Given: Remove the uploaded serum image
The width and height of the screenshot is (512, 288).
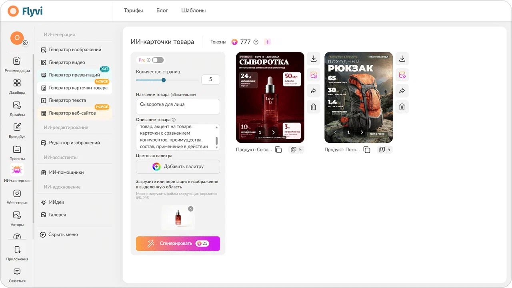Looking at the screenshot, I should pos(190,209).
